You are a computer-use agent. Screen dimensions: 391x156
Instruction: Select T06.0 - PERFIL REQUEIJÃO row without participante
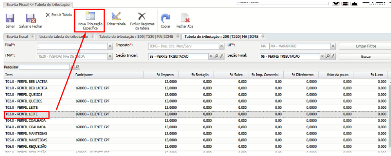tap(196, 146)
